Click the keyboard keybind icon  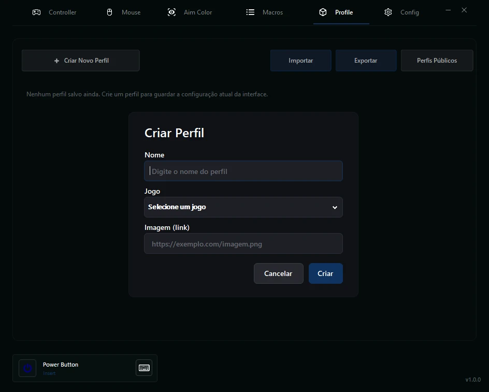coord(144,368)
